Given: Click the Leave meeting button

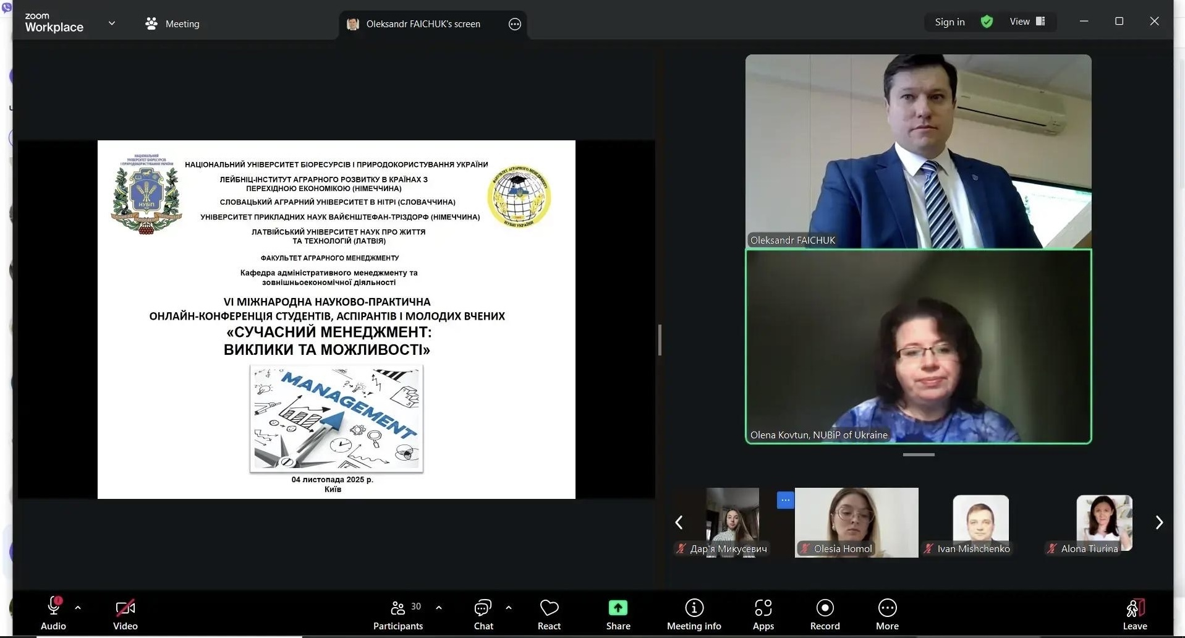Looking at the screenshot, I should coord(1135,613).
